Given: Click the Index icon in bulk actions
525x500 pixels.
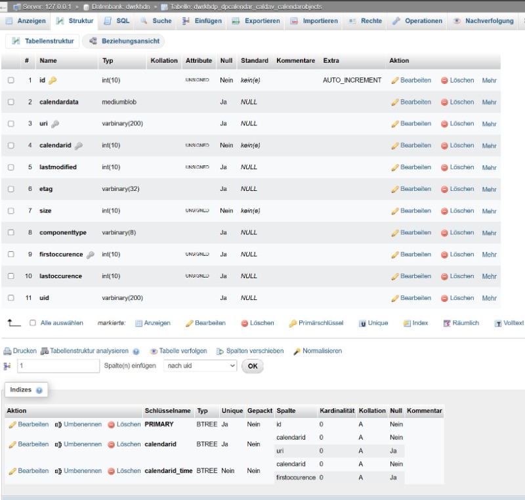Looking at the screenshot, I should 407,323.
